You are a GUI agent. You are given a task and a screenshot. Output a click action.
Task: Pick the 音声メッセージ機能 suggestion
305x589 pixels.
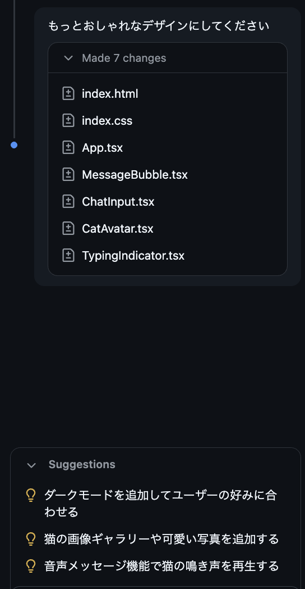[161, 566]
